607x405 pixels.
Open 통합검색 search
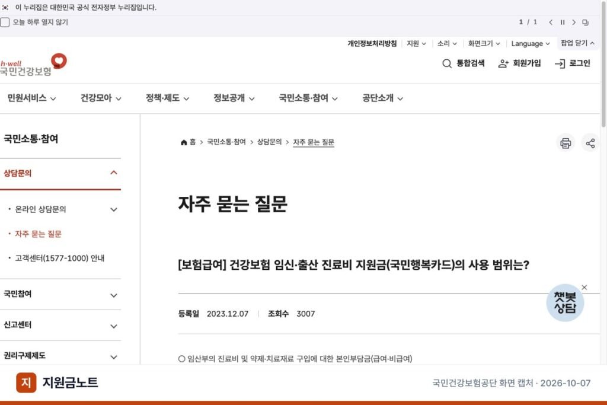[x=464, y=63]
